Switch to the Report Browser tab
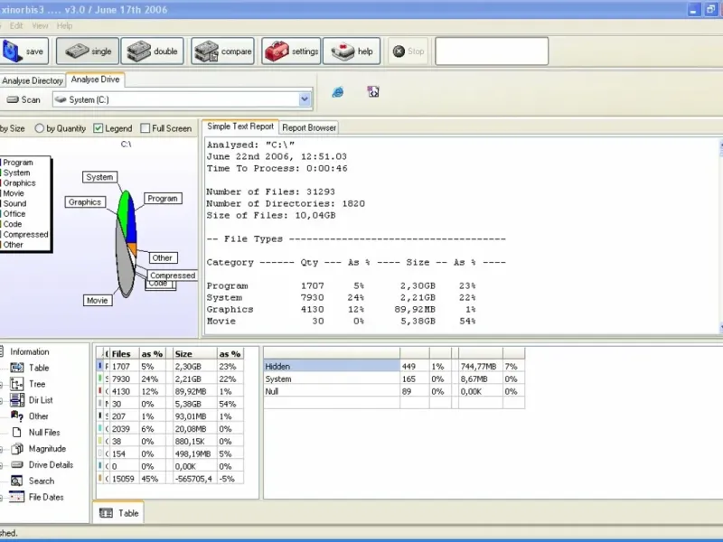The width and height of the screenshot is (723, 542). pyautogui.click(x=309, y=127)
